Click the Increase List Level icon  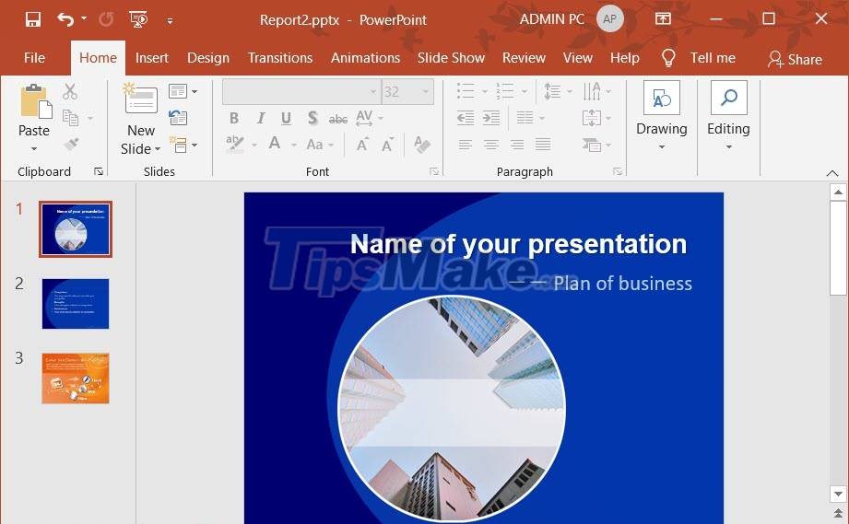[491, 118]
